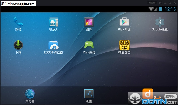Click the 12:15 clock in status bar
Screen dimensions: 178x105
pos(170,9)
